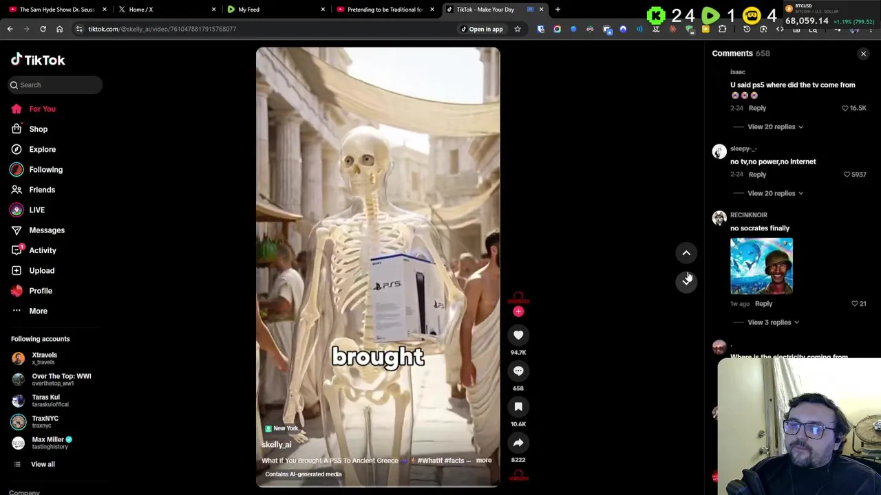This screenshot has height=495, width=881.
Task: Expand 3 replies under RECINKNOIR's comment
Action: [774, 322]
